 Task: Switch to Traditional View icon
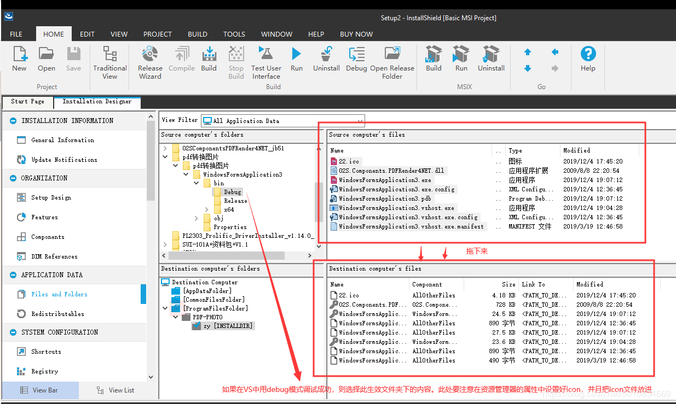(109, 55)
